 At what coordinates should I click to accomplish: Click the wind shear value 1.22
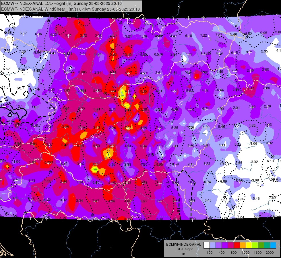[x=174, y=91]
